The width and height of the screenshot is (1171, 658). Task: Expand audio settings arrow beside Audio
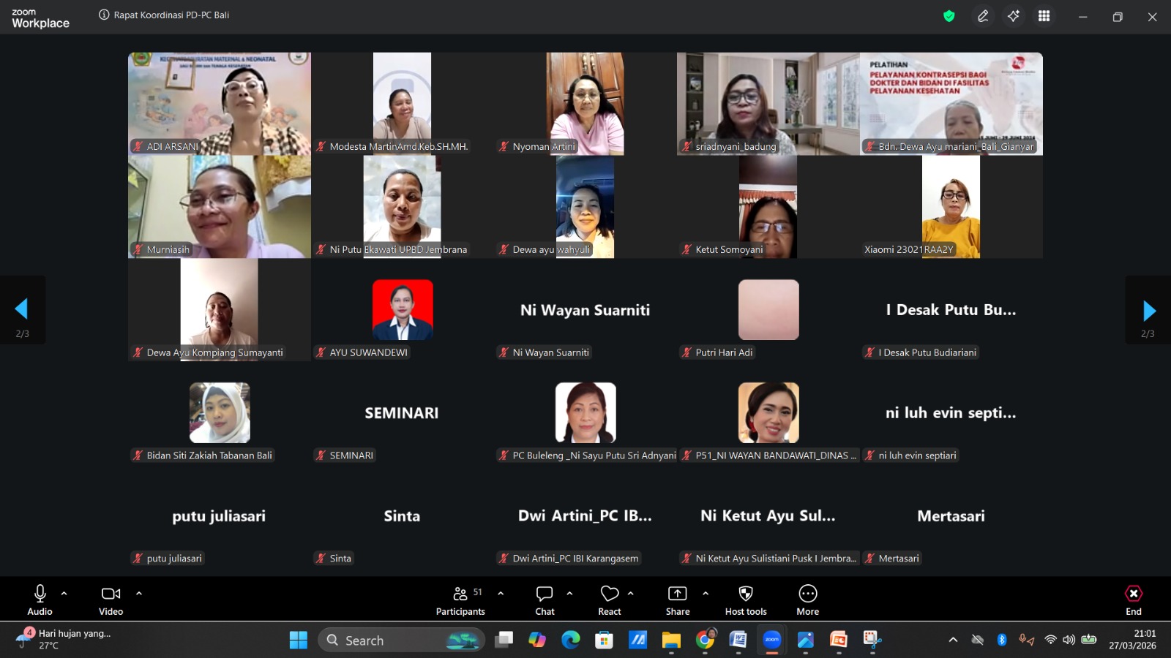click(x=64, y=593)
